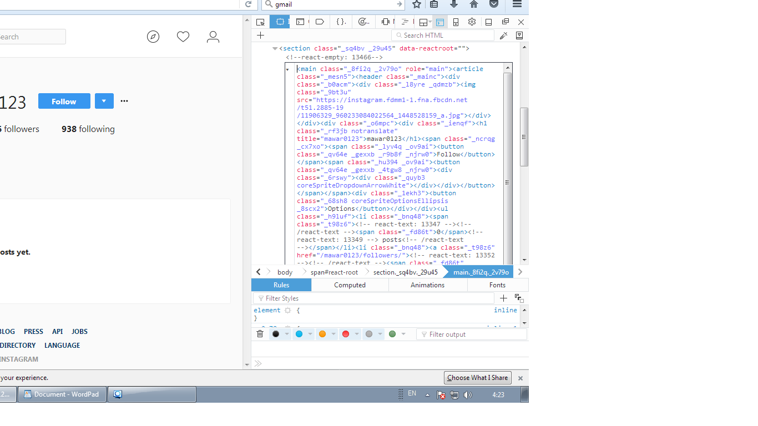Open the Firefox downloads arrow
Screen dimensions: 758x426
click(x=454, y=4)
